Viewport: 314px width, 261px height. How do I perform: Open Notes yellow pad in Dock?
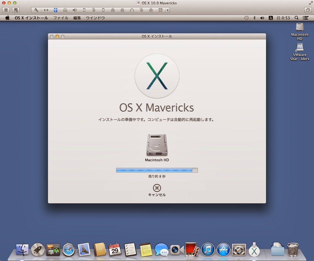[x=146, y=250]
